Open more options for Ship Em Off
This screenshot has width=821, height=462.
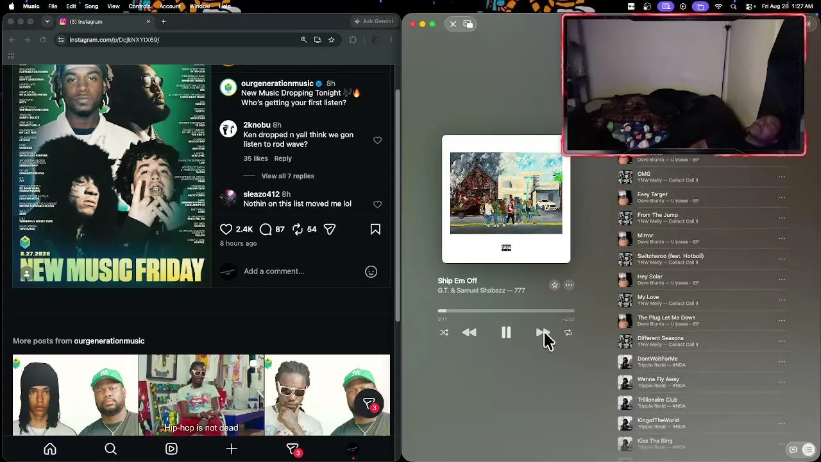coord(569,285)
